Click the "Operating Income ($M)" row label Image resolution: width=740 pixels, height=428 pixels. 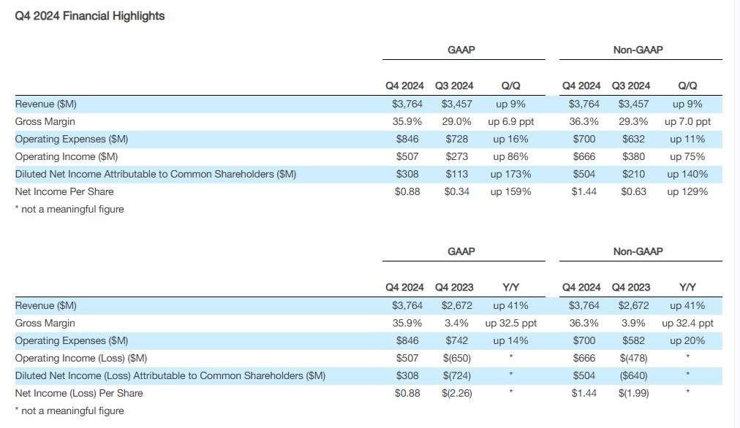(67, 156)
